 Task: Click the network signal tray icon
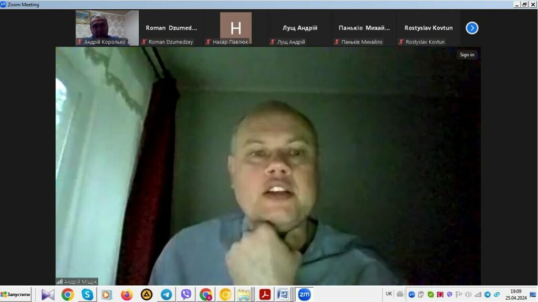[x=478, y=295]
